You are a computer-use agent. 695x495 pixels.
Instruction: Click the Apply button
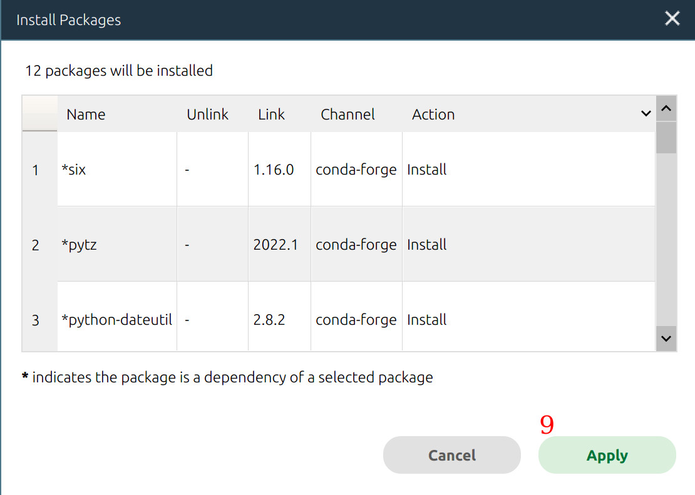(607, 455)
